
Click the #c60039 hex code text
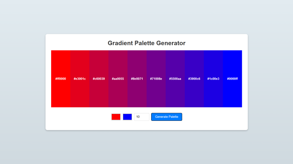point(99,79)
